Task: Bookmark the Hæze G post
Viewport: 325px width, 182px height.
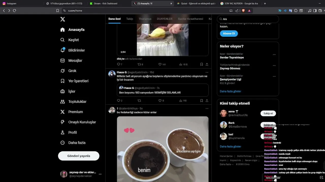Action: pos(202,101)
